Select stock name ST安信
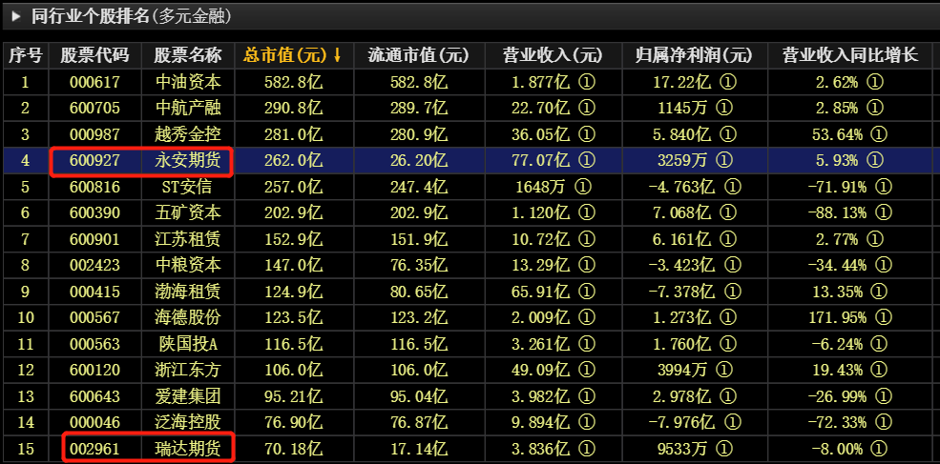940x464 pixels. click(187, 187)
